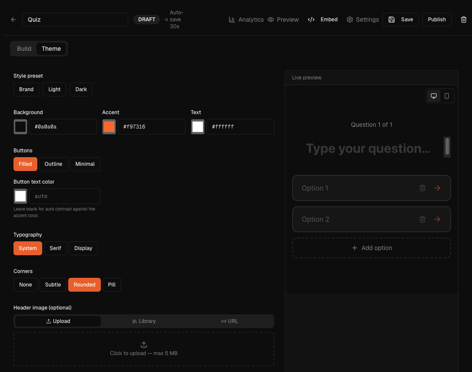Select the Minimal button style
Screen dimensions: 472x372
[85, 164]
